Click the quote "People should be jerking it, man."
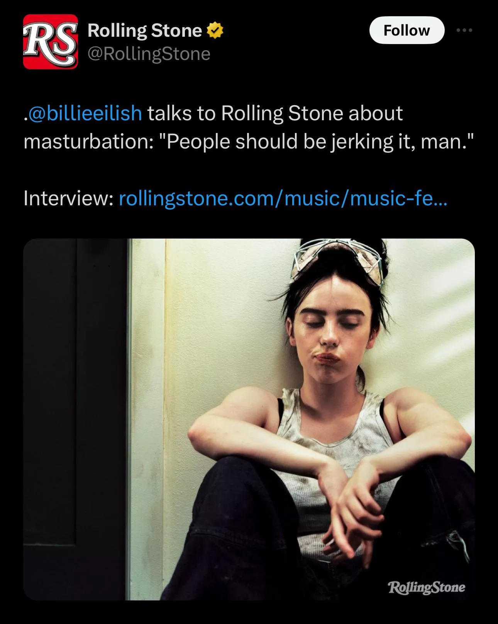 pos(320,142)
